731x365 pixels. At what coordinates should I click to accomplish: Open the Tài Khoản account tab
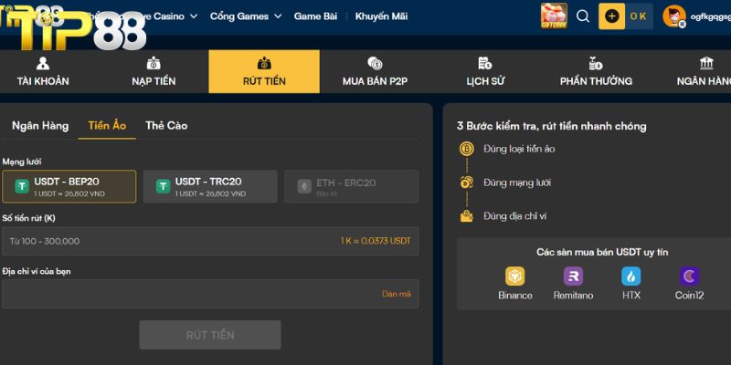43,72
